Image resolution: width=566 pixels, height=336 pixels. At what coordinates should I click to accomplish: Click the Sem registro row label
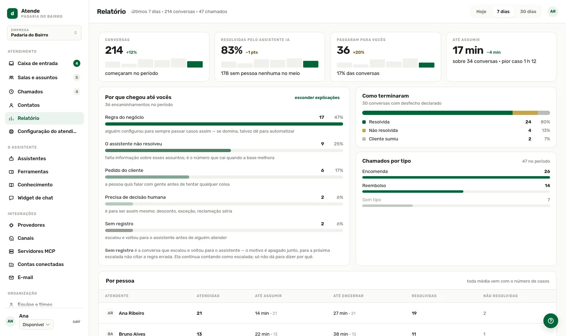click(x=119, y=224)
